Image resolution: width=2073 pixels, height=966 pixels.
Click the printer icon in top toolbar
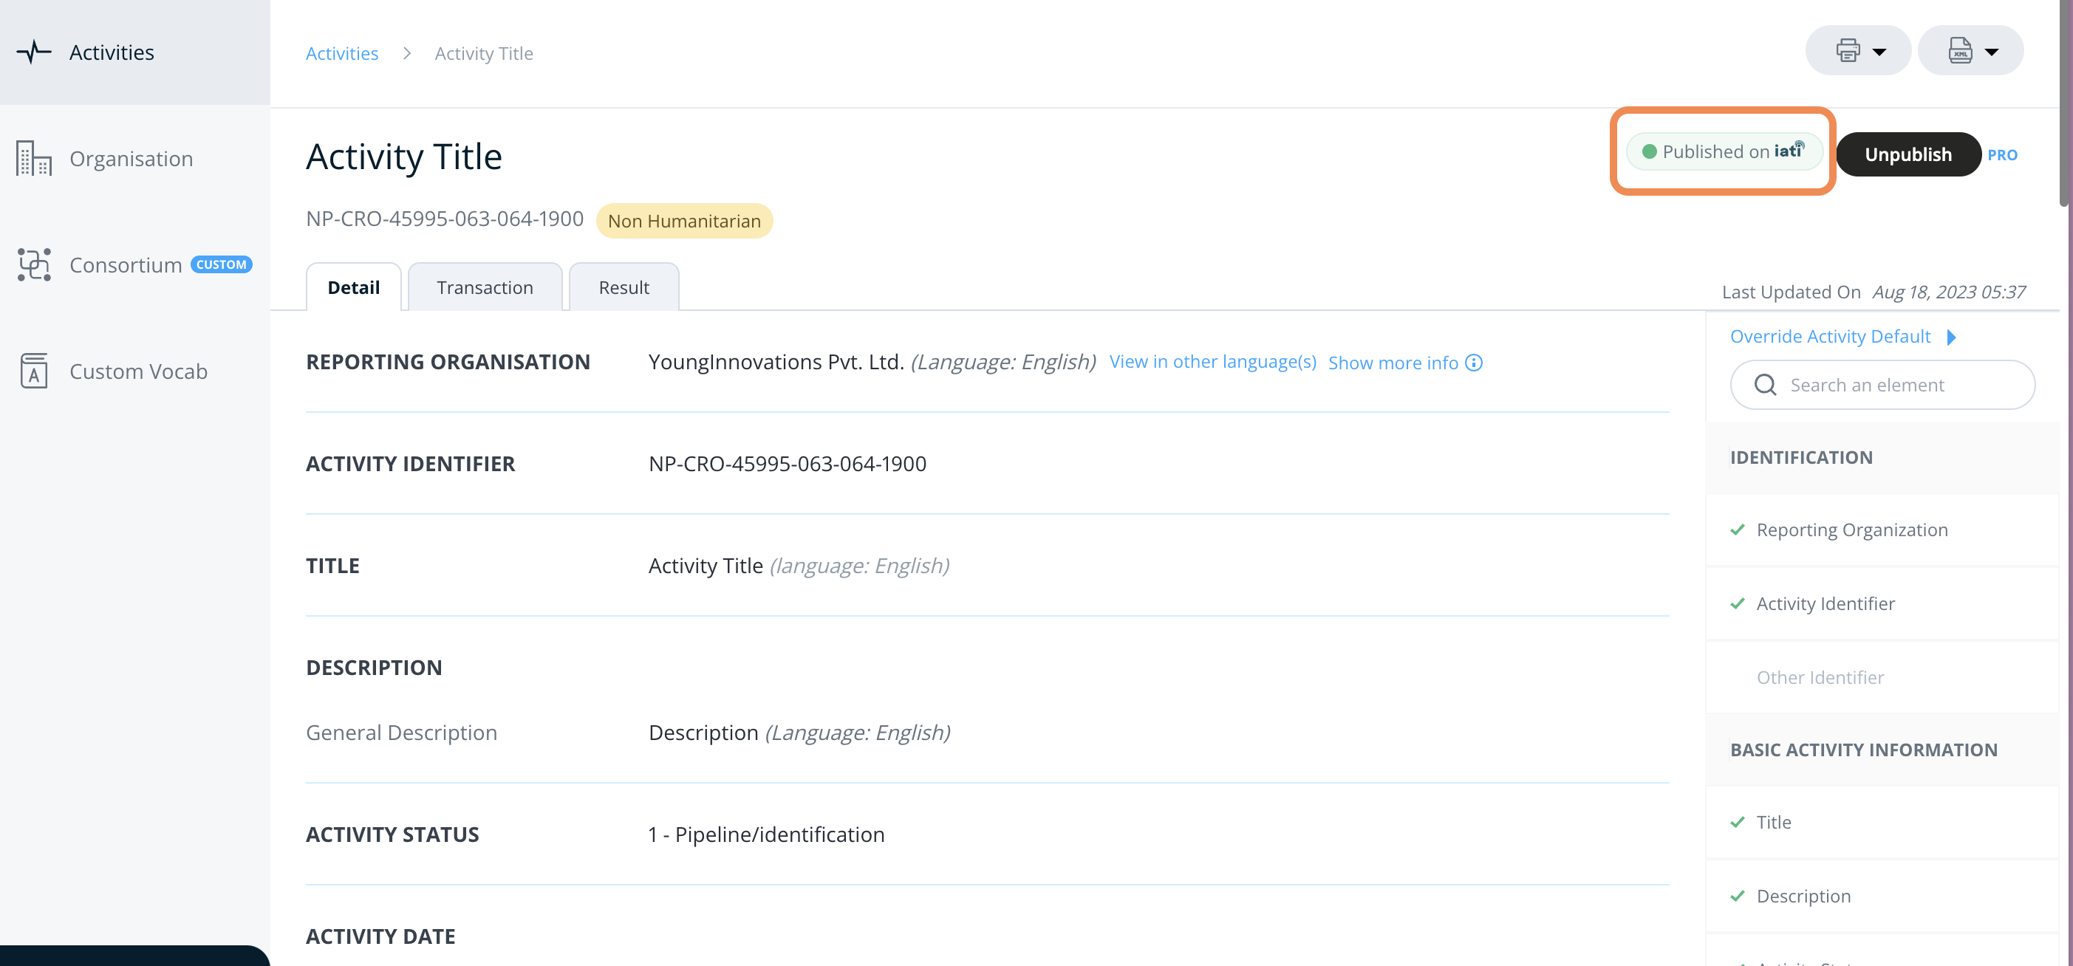(x=1848, y=51)
